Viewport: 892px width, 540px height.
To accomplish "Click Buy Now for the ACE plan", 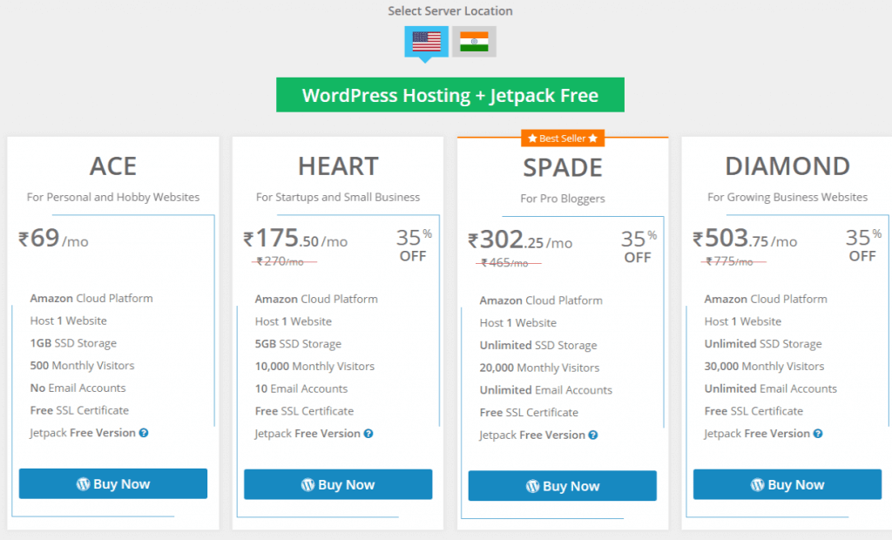I will pyautogui.click(x=113, y=483).
